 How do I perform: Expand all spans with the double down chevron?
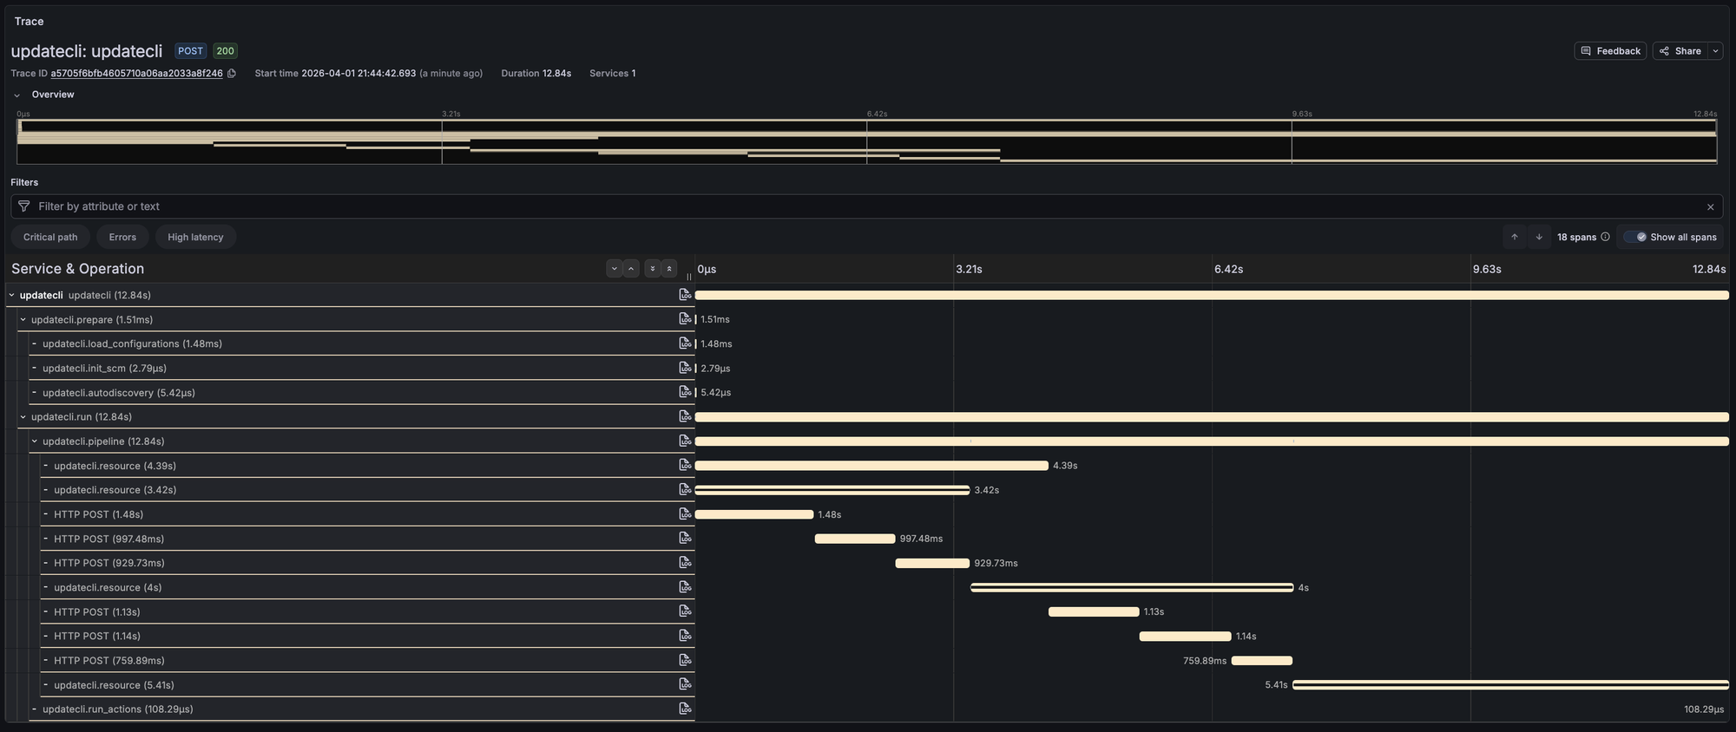coord(653,269)
